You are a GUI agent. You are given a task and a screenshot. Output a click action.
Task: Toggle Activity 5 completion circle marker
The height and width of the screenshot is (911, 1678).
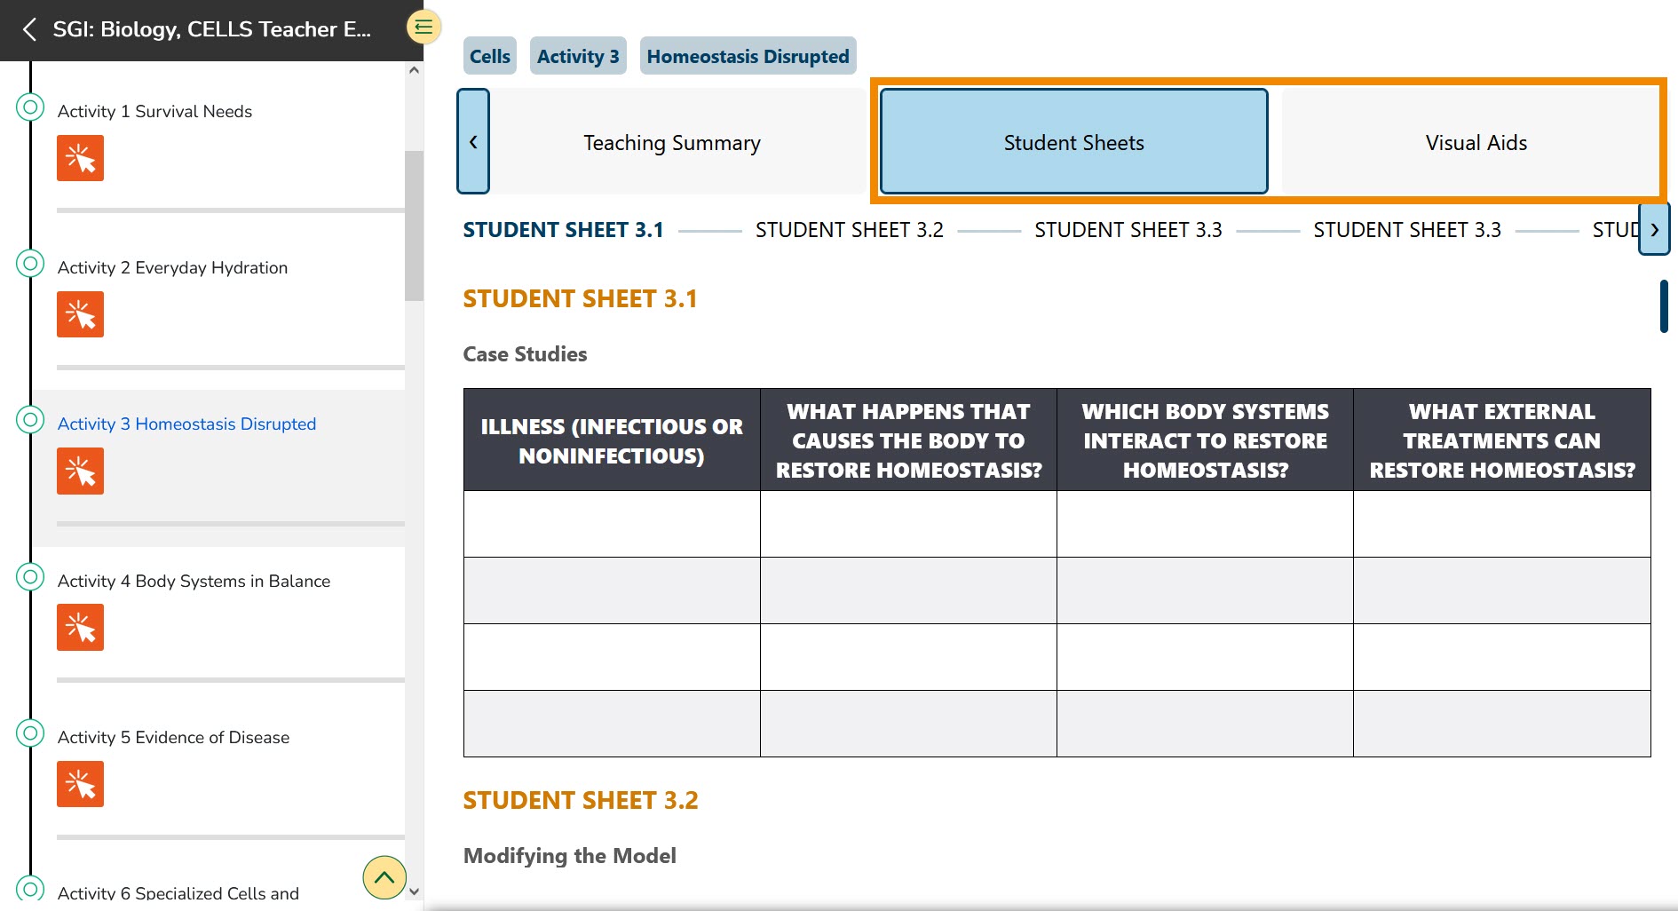[x=30, y=733]
